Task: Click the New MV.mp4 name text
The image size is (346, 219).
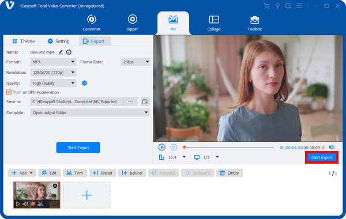Action: pyautogui.click(x=42, y=52)
